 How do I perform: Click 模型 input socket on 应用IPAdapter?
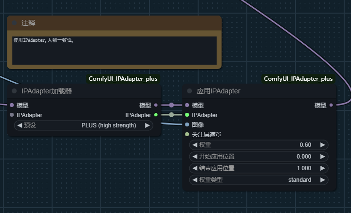tap(187, 105)
